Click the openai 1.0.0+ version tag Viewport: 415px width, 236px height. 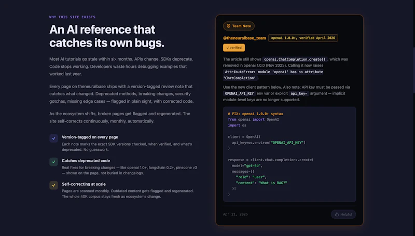click(x=303, y=38)
